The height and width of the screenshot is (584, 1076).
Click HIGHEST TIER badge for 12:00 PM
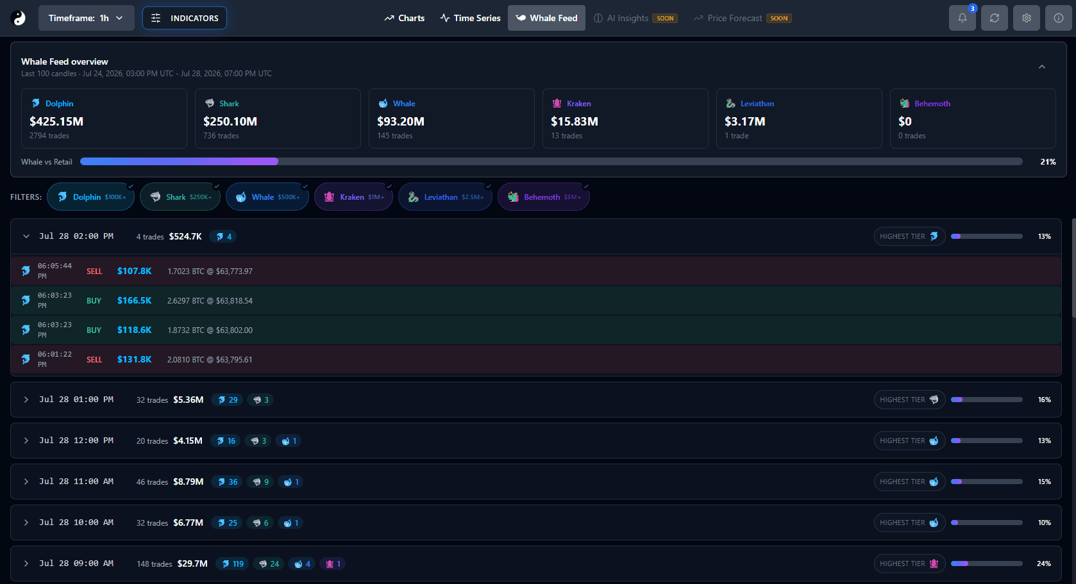tap(909, 441)
